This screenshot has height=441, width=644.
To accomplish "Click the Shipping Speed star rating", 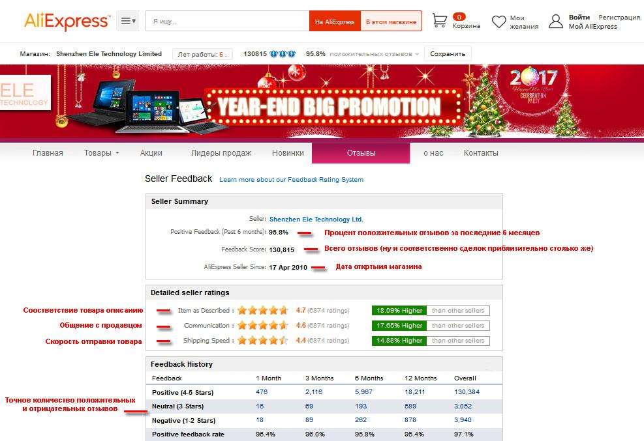I will pos(263,340).
